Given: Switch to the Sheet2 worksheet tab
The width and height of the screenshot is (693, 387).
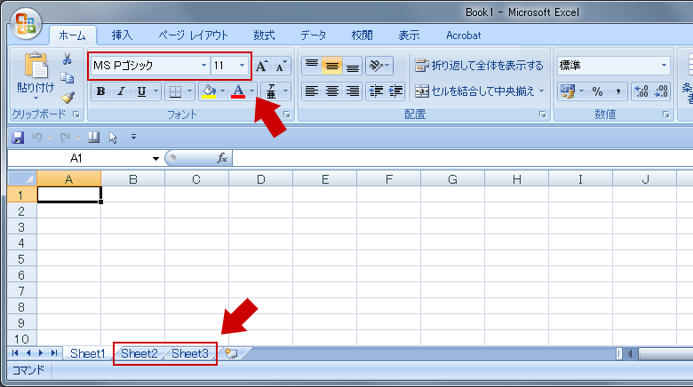Looking at the screenshot, I should click(139, 353).
